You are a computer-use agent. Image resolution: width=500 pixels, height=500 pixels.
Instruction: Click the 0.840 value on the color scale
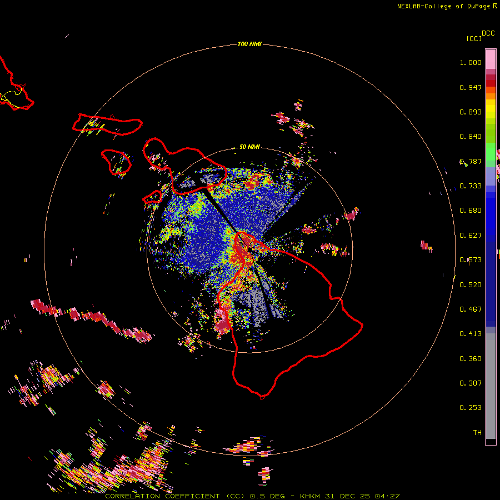point(471,137)
